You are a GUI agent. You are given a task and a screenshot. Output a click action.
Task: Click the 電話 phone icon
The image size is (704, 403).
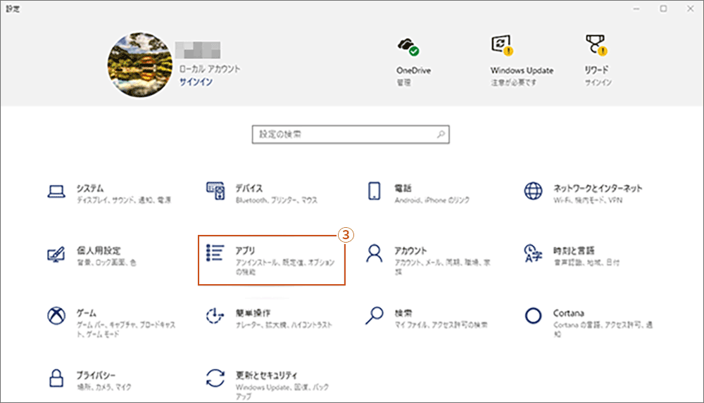point(374,191)
